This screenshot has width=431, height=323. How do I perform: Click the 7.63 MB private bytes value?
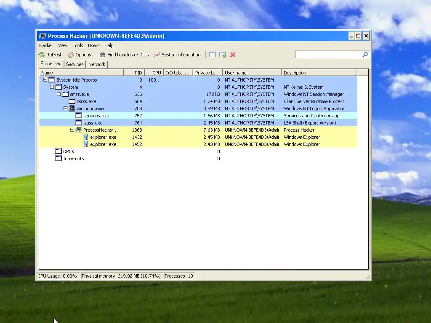[x=212, y=130]
